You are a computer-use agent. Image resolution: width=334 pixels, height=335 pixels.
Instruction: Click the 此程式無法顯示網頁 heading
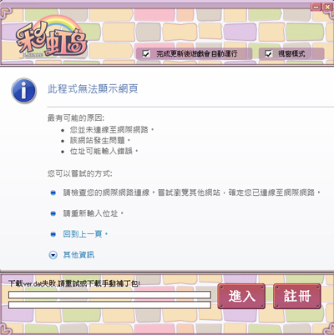tap(93, 89)
